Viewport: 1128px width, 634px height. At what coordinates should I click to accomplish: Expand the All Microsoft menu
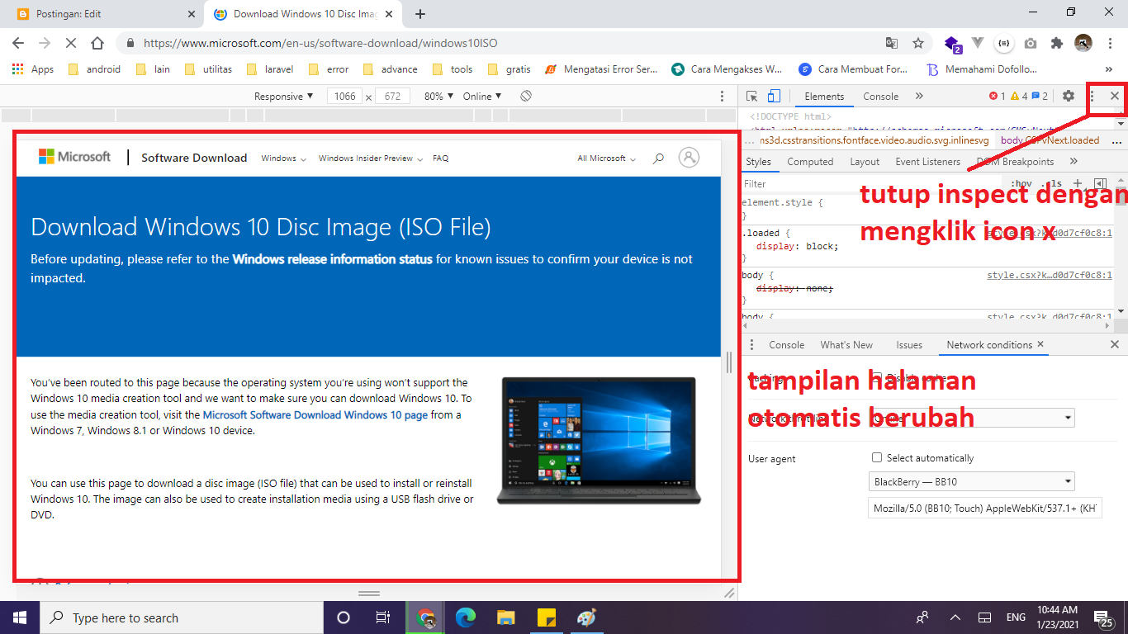pos(607,158)
